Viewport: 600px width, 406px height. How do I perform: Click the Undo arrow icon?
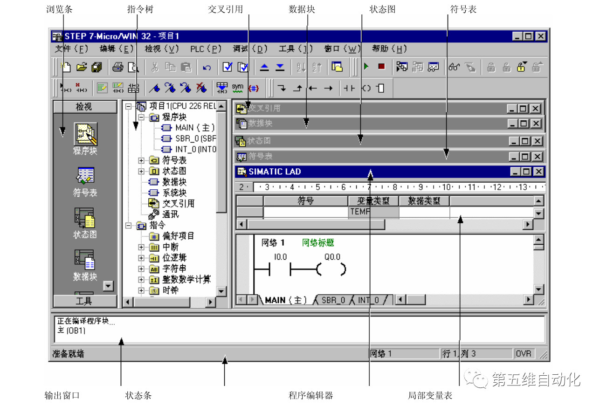point(207,68)
